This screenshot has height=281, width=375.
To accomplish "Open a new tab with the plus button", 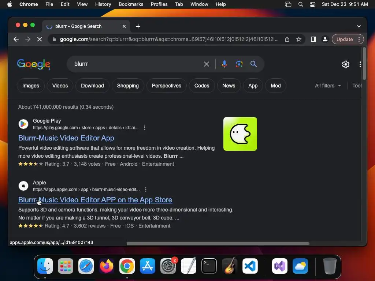I will point(138,26).
